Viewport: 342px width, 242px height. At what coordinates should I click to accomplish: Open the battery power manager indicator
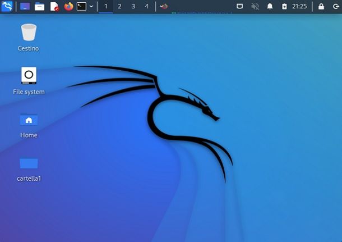284,7
